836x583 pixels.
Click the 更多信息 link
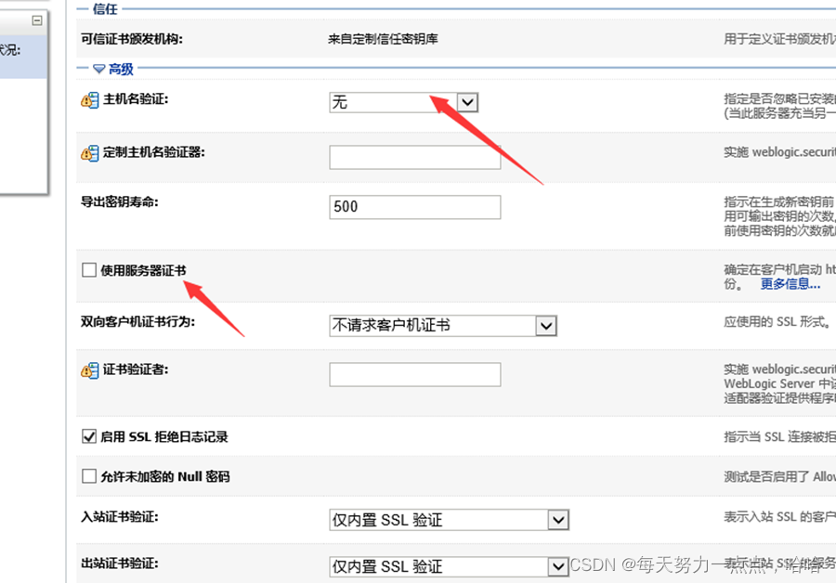pyautogui.click(x=790, y=283)
